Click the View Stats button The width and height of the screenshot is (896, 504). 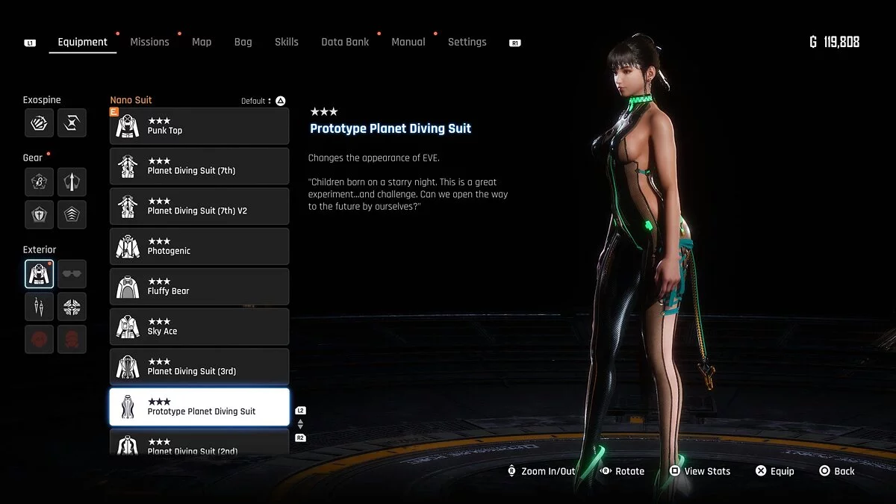pyautogui.click(x=700, y=471)
